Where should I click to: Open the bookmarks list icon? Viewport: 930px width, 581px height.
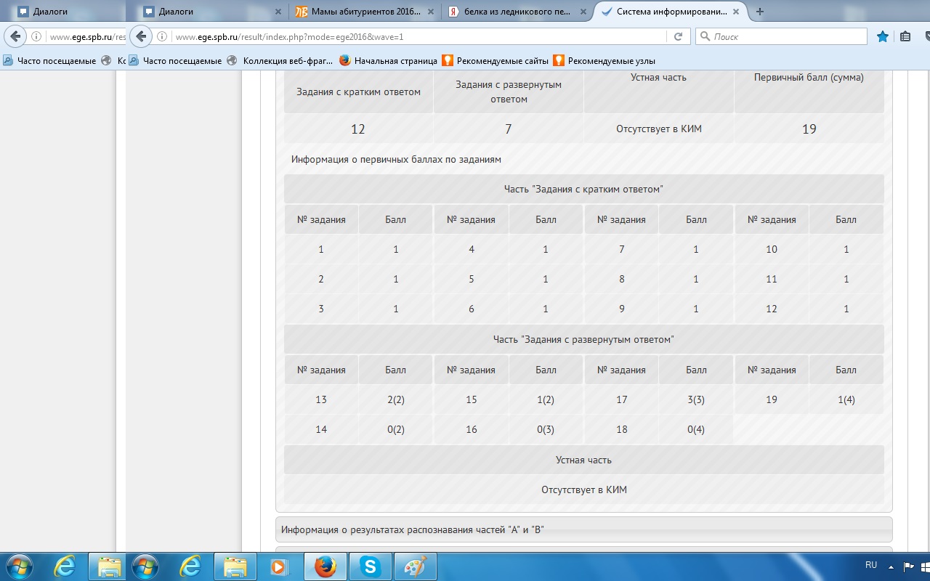point(905,36)
